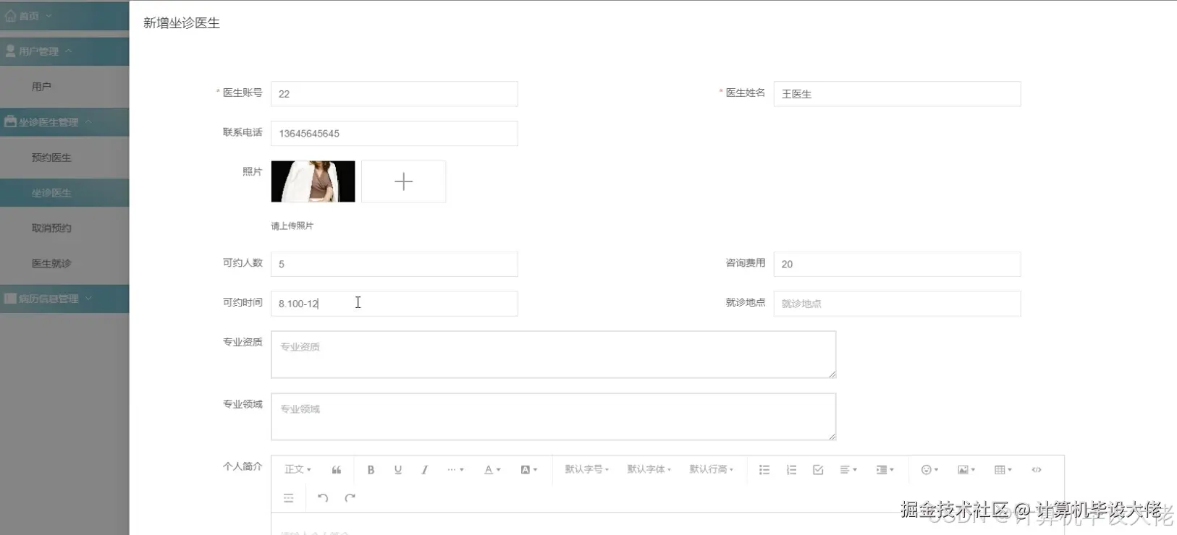This screenshot has width=1177, height=535.
Task: Toggle italic formatting
Action: click(425, 470)
